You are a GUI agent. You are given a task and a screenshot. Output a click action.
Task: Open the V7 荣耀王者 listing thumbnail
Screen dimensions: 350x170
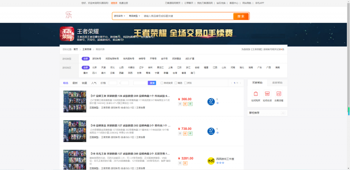point(75,102)
